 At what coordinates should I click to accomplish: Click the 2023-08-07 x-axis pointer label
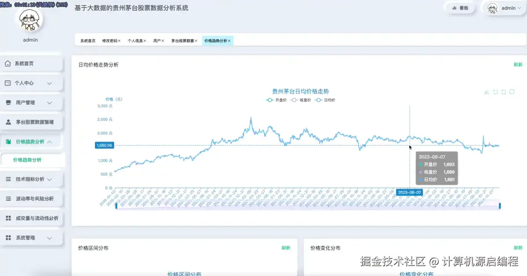tap(410, 192)
